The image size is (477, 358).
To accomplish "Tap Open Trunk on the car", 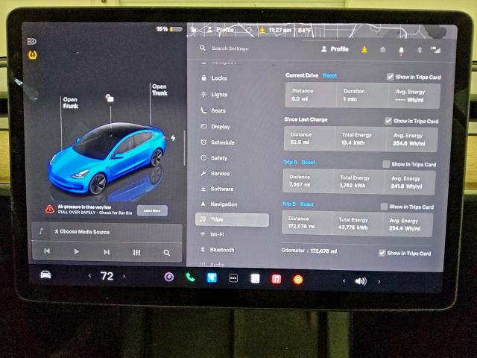I will (159, 89).
